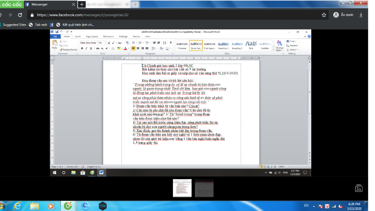Click the Strikethrough abc icon
The width and height of the screenshot is (375, 211).
tap(97, 48)
